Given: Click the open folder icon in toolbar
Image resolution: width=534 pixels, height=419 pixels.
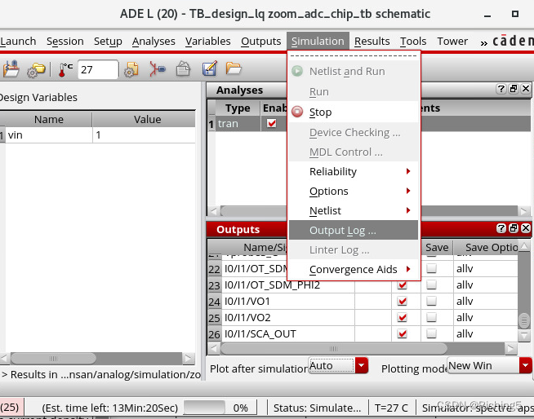Looking at the screenshot, I should [x=234, y=70].
